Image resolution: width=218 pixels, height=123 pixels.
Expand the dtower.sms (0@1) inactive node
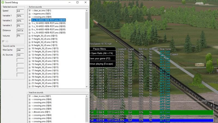(30, 112)
